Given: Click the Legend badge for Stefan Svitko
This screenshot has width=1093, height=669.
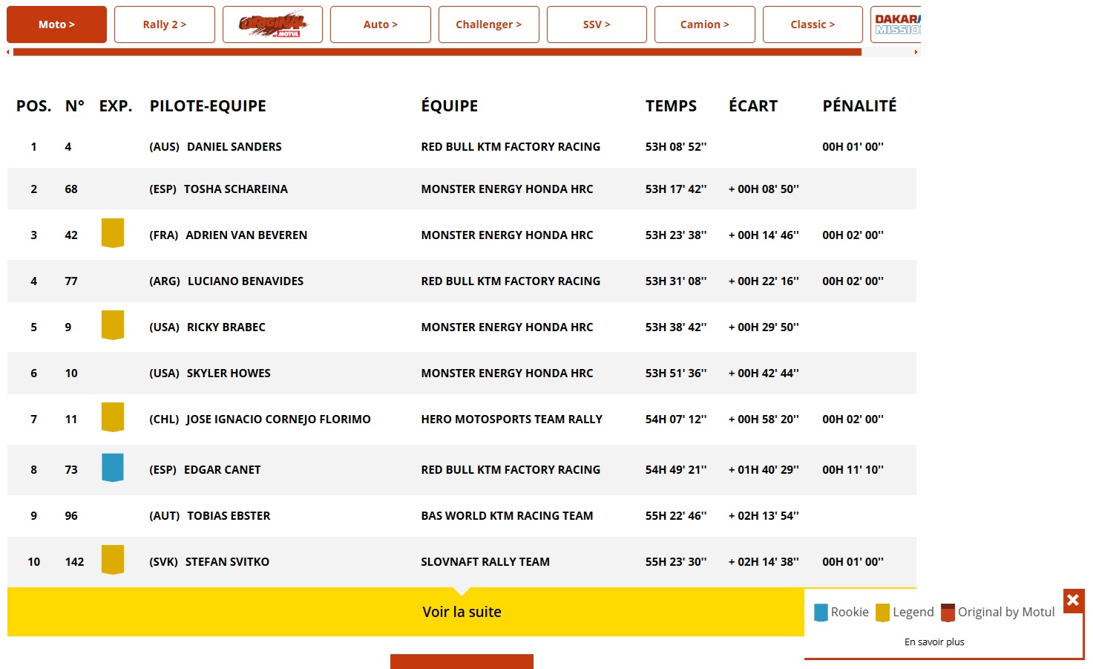Looking at the screenshot, I should 113,560.
